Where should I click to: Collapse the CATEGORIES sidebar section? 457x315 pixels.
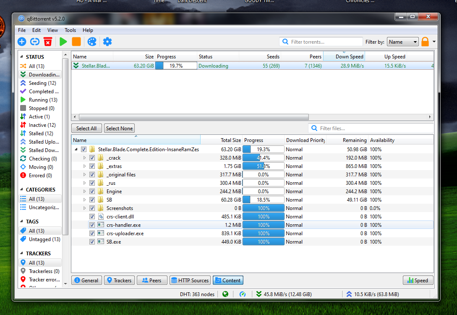(21, 189)
